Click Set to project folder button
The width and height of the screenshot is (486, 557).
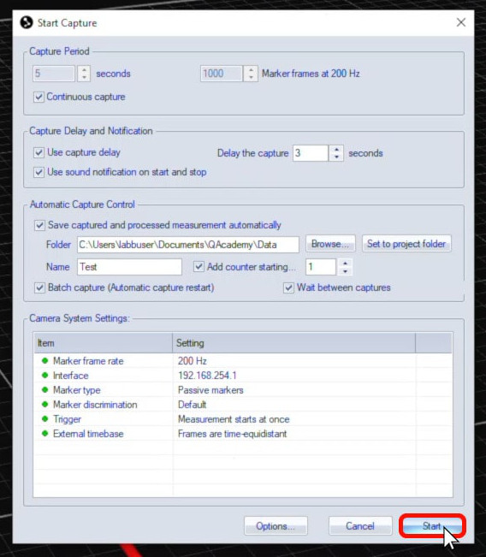[x=406, y=244]
